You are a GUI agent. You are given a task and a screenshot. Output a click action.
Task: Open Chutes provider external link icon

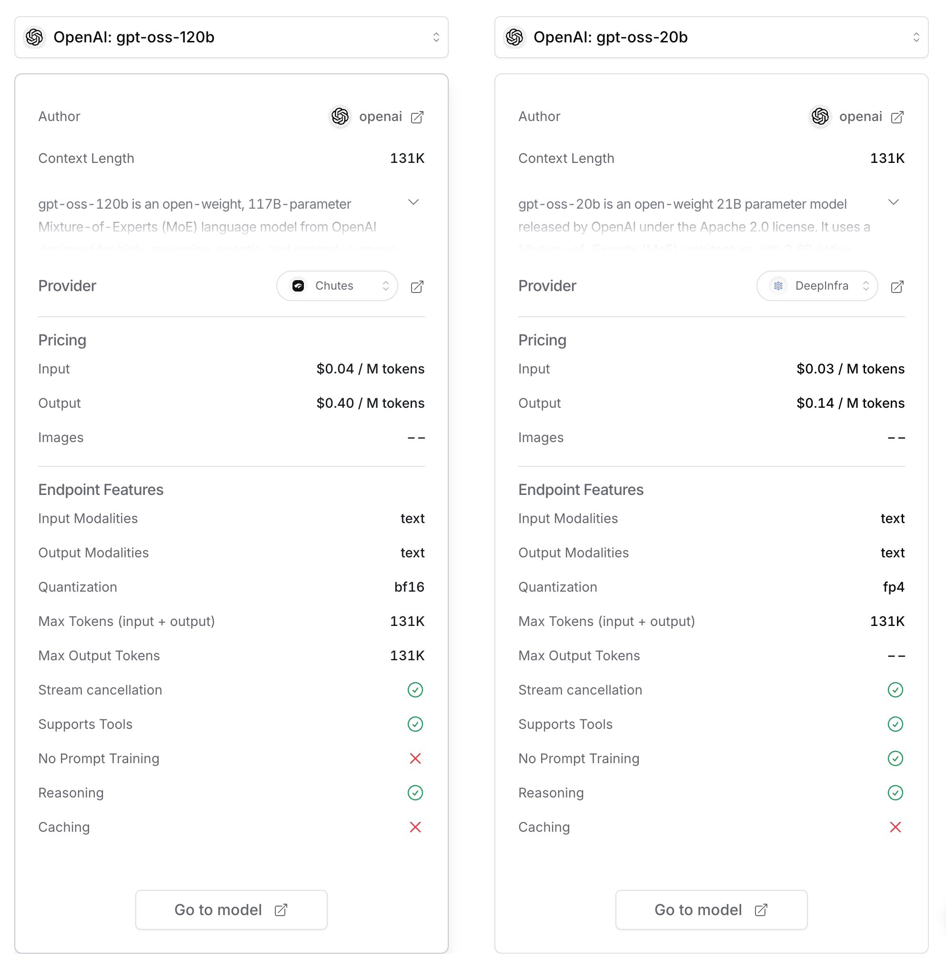pyautogui.click(x=417, y=287)
